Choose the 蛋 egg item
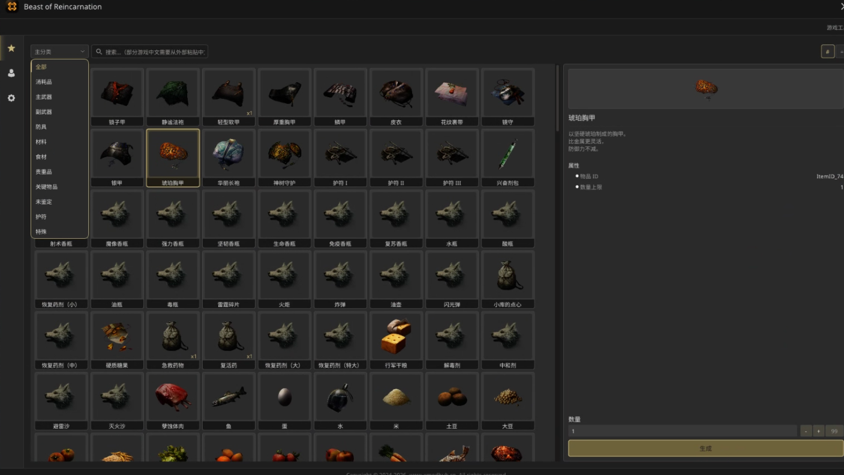The image size is (844, 475). coord(284,401)
